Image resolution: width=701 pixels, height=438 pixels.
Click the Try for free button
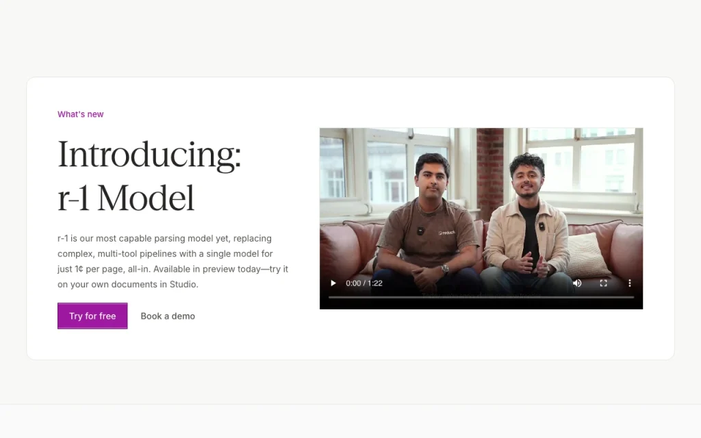(92, 316)
